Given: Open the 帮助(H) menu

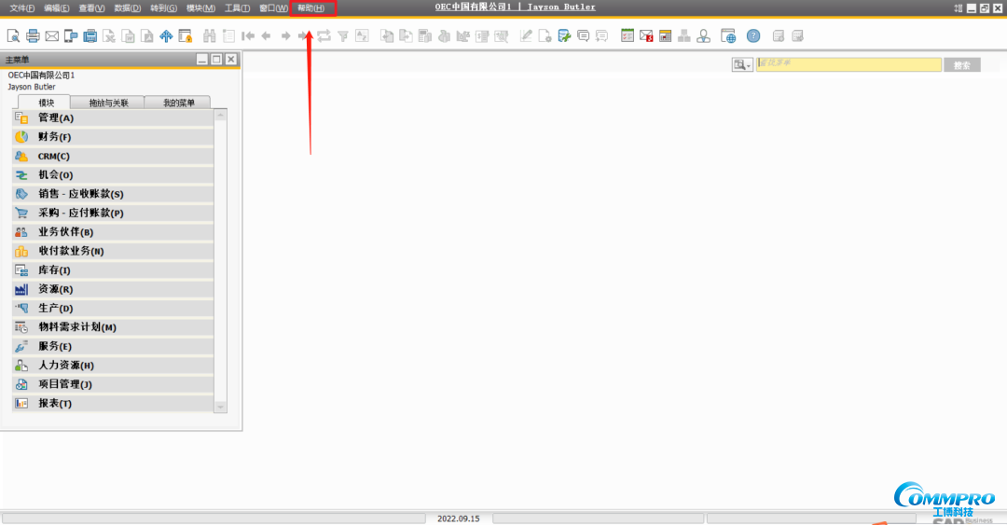Looking at the screenshot, I should click(311, 8).
